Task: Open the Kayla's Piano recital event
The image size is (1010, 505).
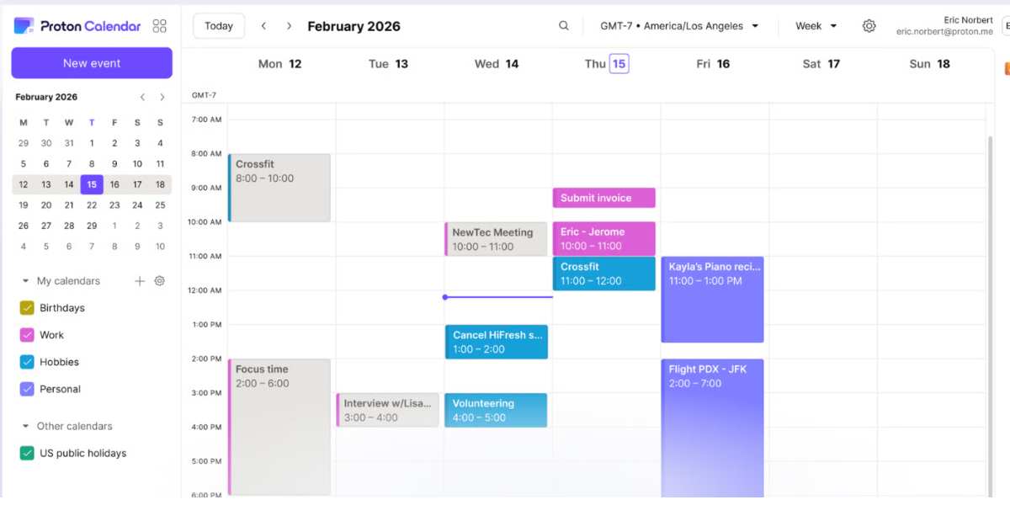Action: pos(712,299)
